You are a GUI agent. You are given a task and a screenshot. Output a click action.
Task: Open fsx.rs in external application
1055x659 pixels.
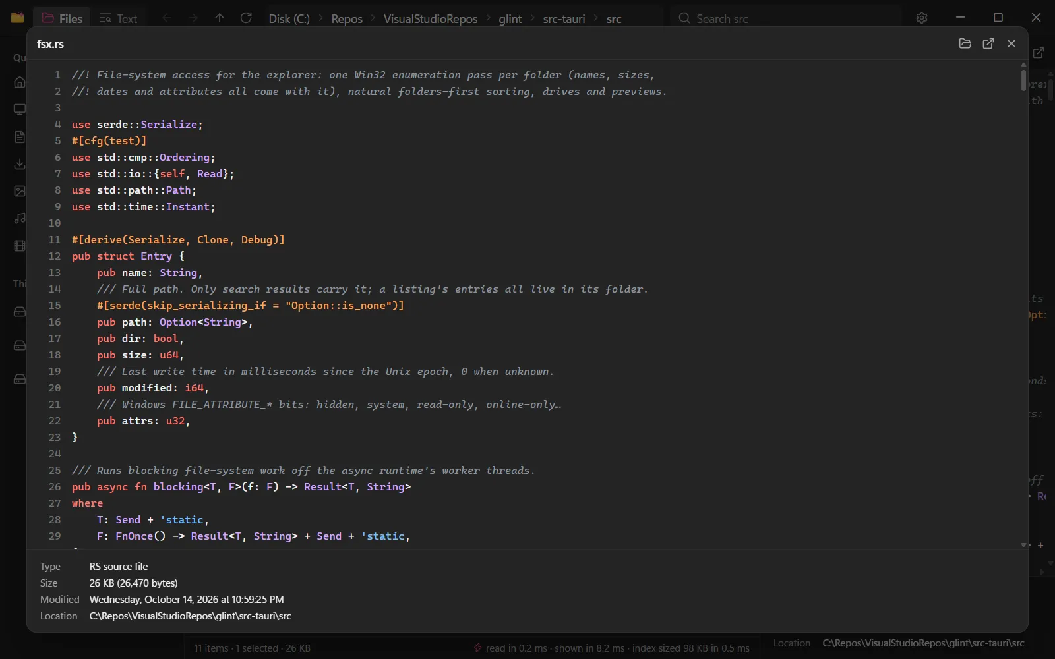(x=988, y=43)
